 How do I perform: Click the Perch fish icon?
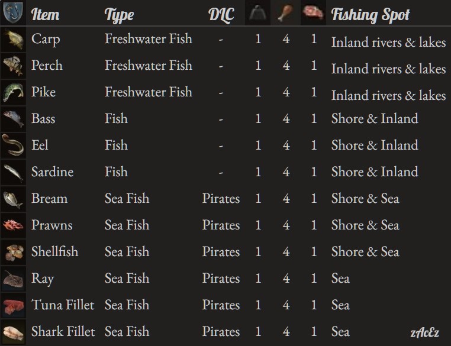(x=13, y=66)
